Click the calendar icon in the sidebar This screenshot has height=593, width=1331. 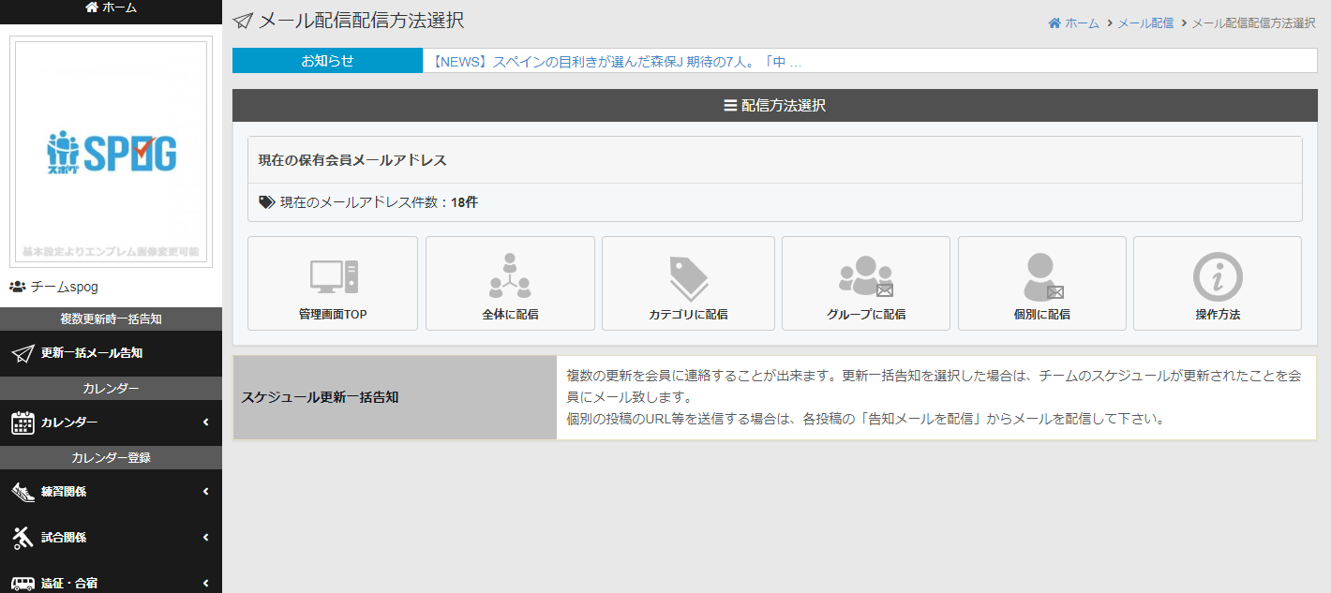point(22,423)
